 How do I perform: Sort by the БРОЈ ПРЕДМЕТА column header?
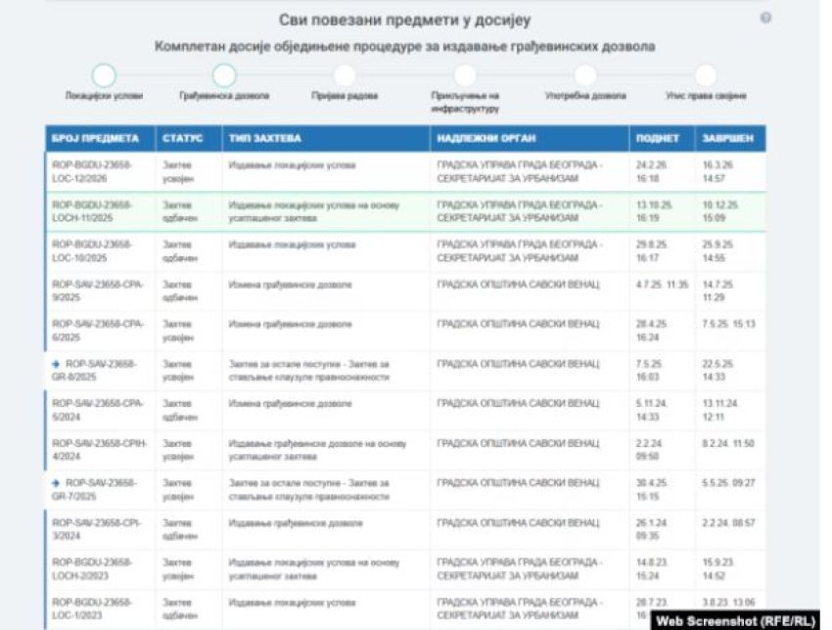click(x=96, y=139)
